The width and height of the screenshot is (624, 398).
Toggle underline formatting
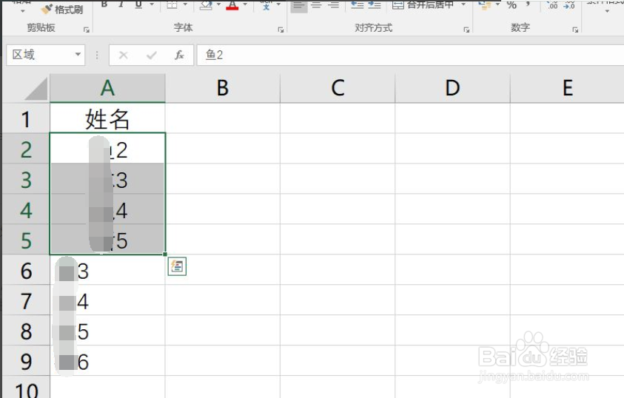click(x=138, y=4)
